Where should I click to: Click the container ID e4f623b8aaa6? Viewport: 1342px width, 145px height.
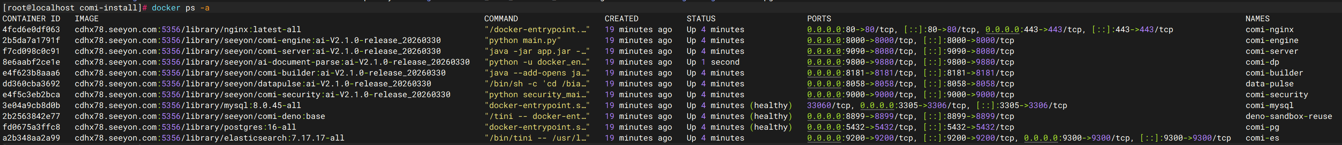point(31,73)
